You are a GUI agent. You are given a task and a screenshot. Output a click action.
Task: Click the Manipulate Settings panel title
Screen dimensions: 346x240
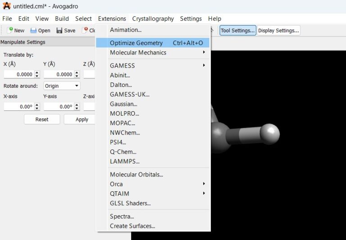tap(23, 42)
